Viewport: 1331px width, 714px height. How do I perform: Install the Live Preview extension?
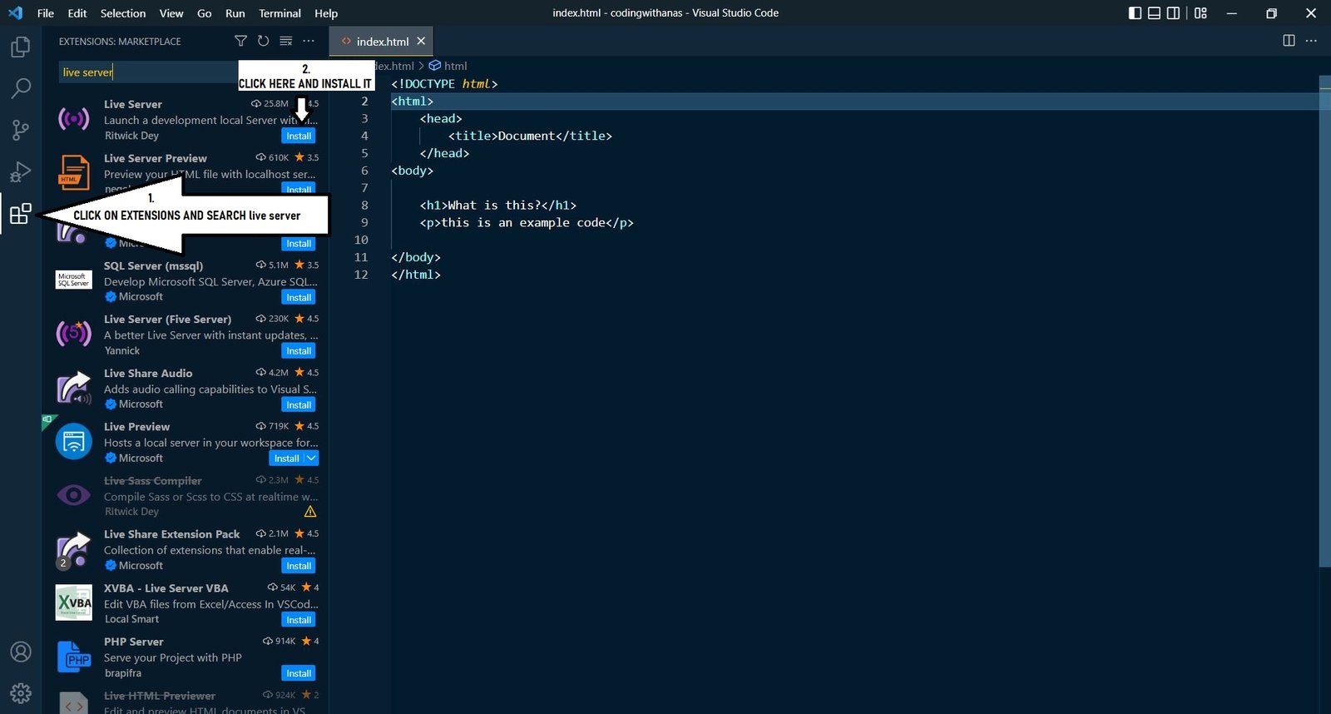[x=286, y=459]
